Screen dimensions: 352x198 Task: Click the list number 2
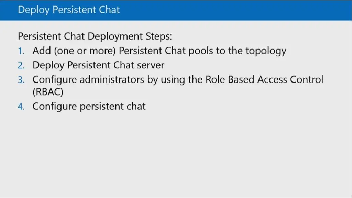point(21,65)
